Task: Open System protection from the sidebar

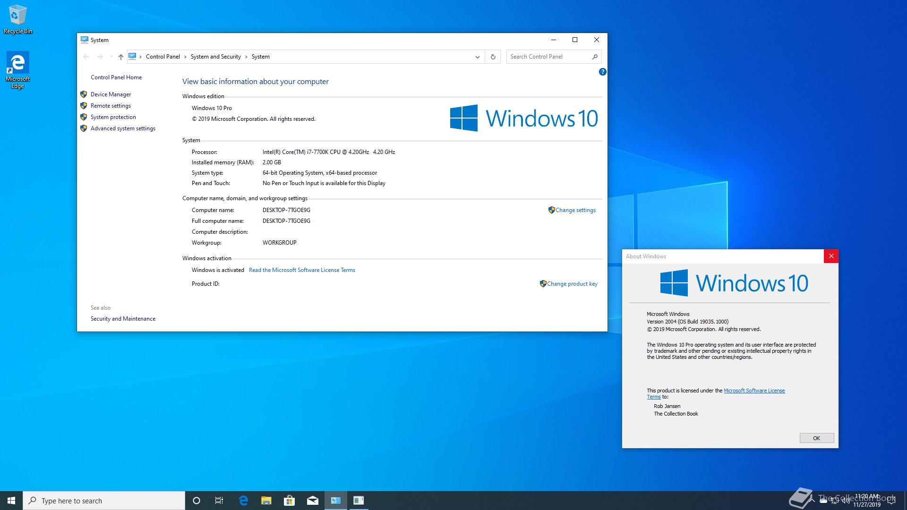Action: coord(113,117)
